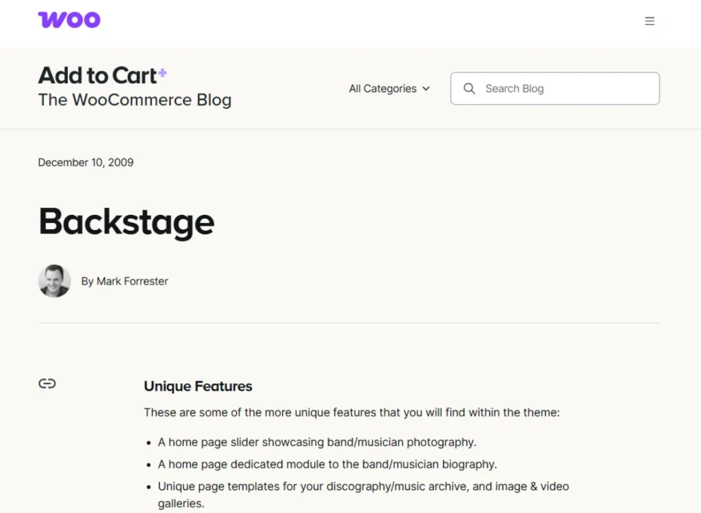
Task: Expand the chevron next to All Categories
Action: click(x=426, y=88)
